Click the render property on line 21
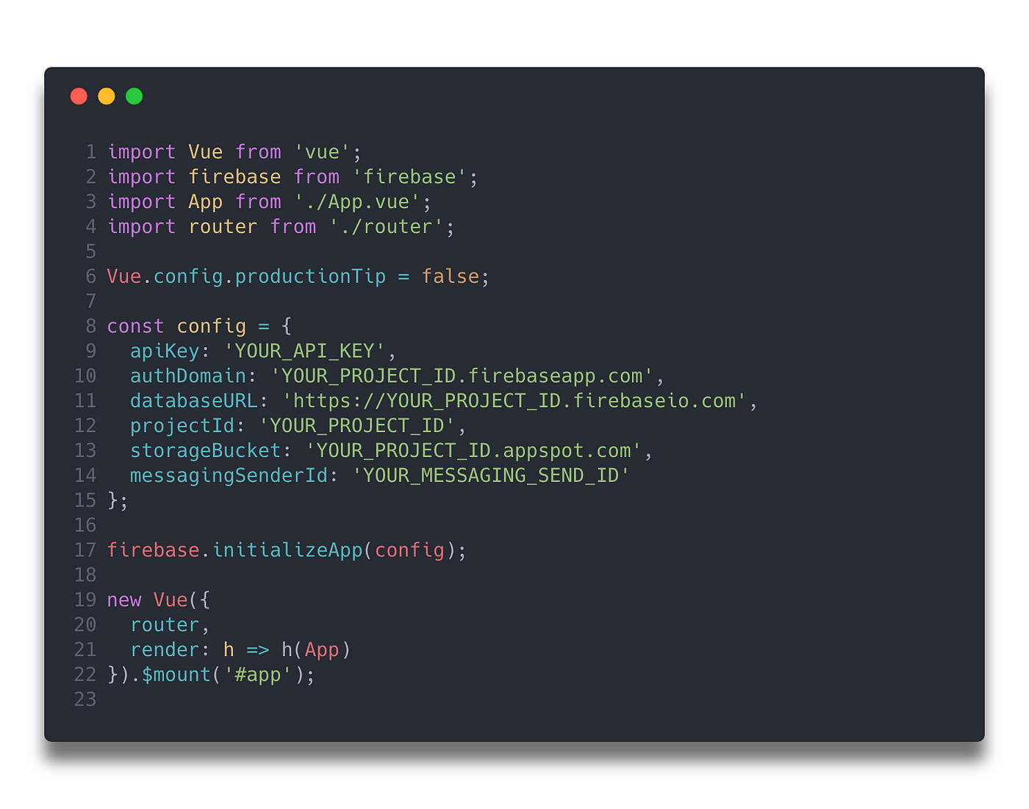 (165, 650)
